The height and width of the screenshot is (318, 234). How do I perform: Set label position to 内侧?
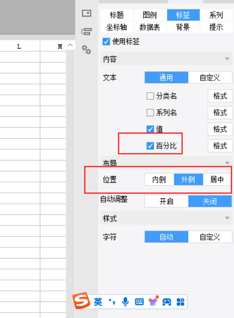(159, 180)
